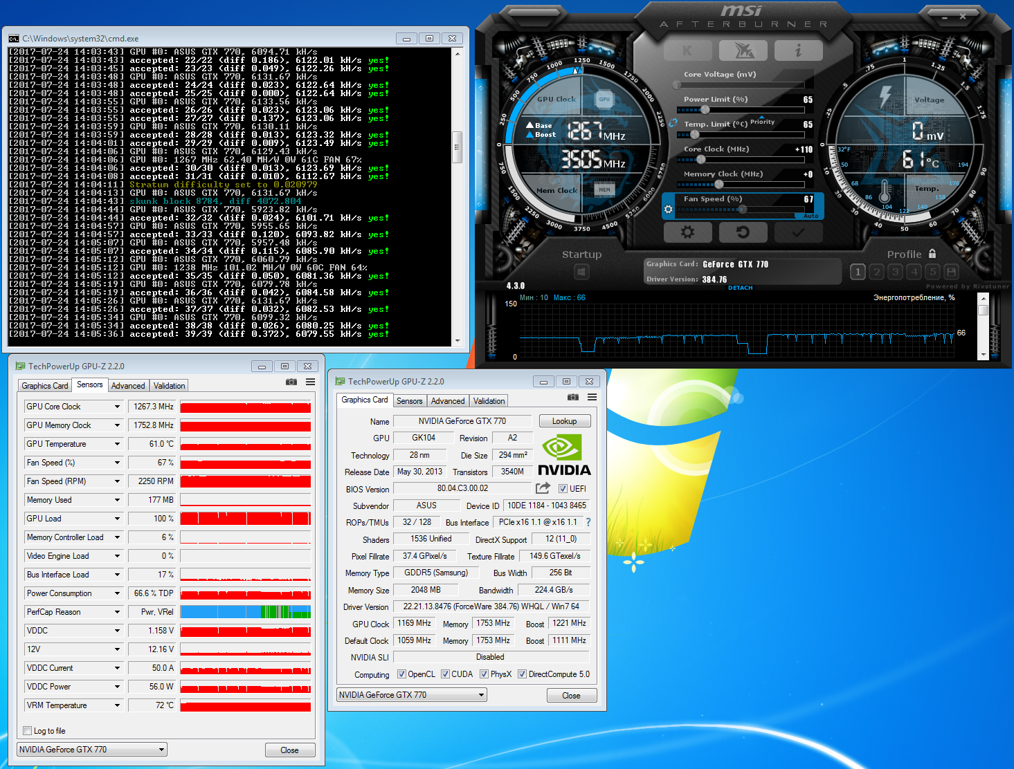Image resolution: width=1014 pixels, height=769 pixels.
Task: Open the GPU Core Clock sensor dropdown
Action: [117, 407]
